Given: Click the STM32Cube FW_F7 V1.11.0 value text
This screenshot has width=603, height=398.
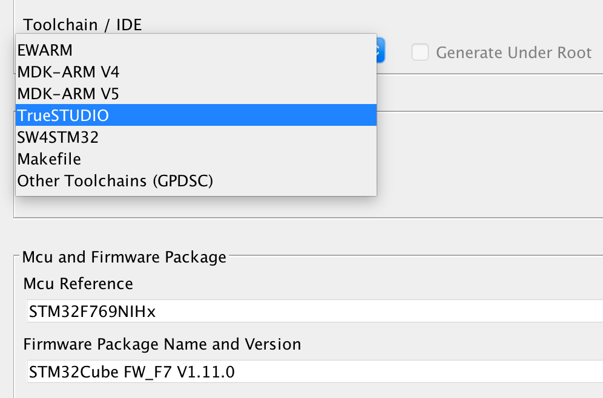Looking at the screenshot, I should pos(132,372).
